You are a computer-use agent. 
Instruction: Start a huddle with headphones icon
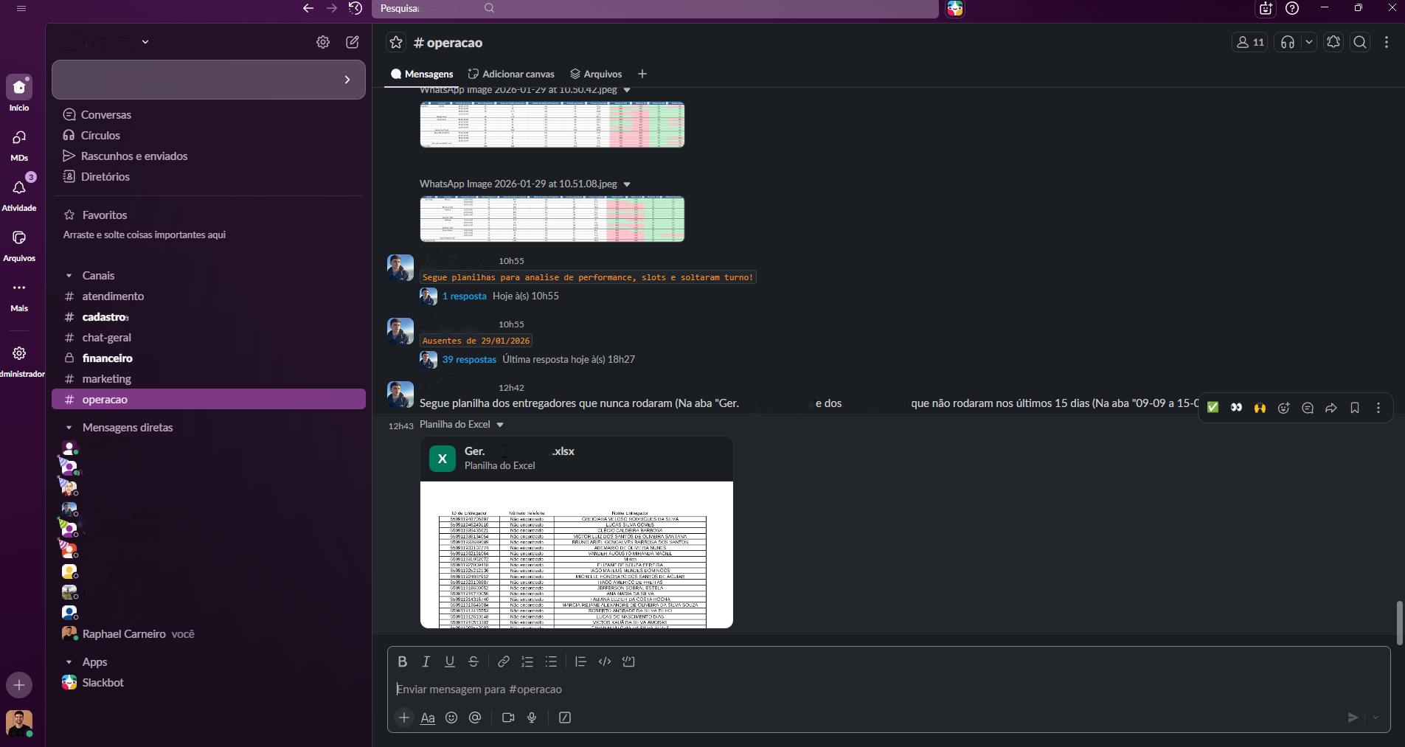(x=1288, y=43)
